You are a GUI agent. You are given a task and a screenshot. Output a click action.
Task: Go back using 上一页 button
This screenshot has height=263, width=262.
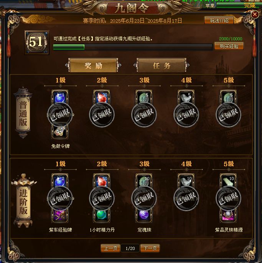pos(110,248)
